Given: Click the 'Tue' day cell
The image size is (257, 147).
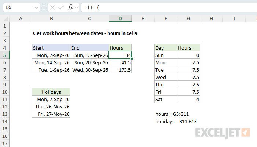Looking at the screenshot, I should coord(166,70).
